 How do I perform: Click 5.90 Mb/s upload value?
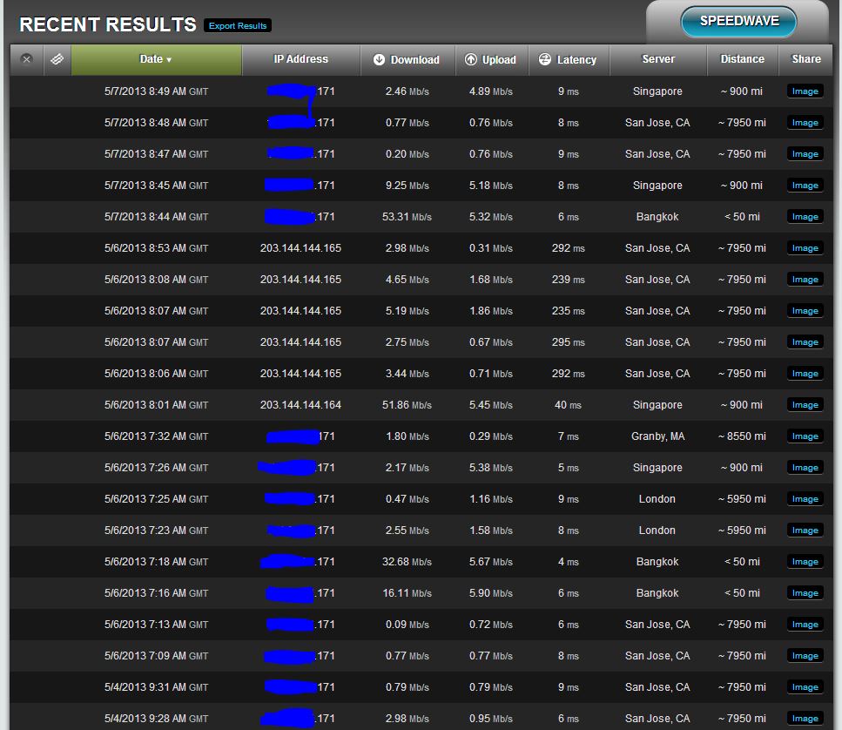(x=491, y=593)
